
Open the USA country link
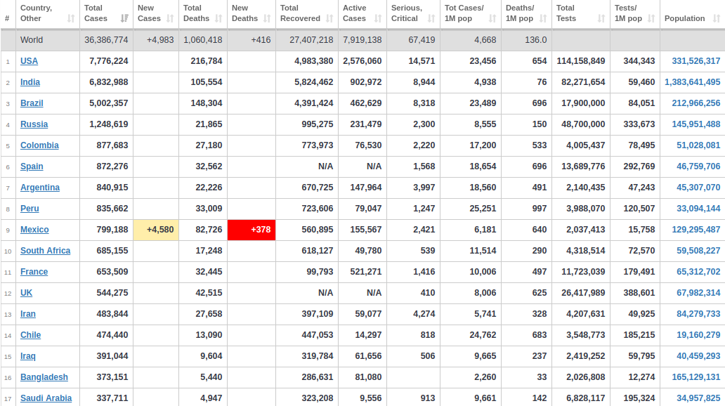(29, 61)
